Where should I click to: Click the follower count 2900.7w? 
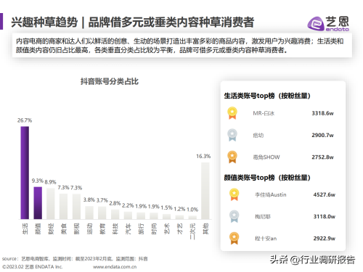(322, 135)
